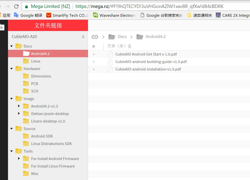Toggle favorite dot for Get Start pdf
The image size is (250, 180).
pos(93,54)
